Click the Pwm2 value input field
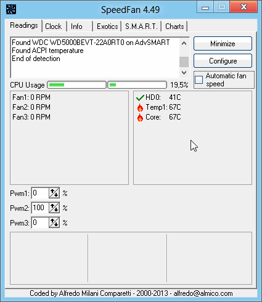The image size is (262, 302). 40,208
